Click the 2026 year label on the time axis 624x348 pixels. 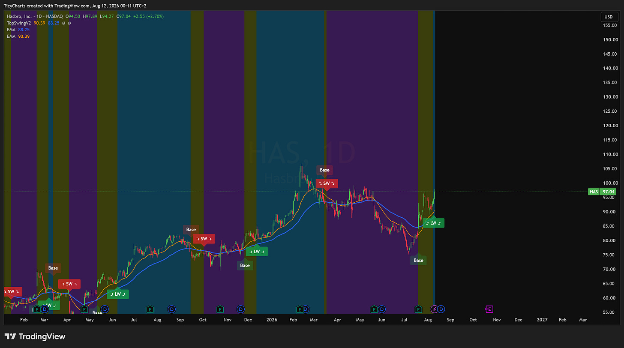271,320
